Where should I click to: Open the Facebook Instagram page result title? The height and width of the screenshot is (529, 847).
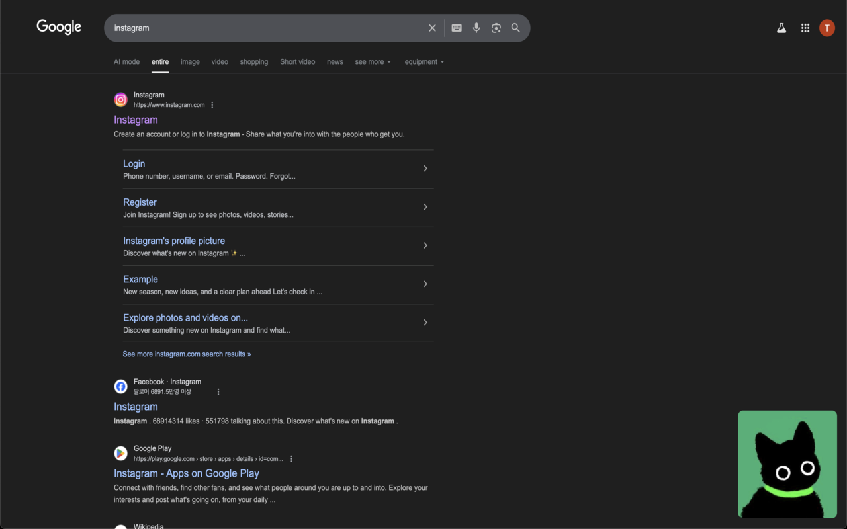136,407
